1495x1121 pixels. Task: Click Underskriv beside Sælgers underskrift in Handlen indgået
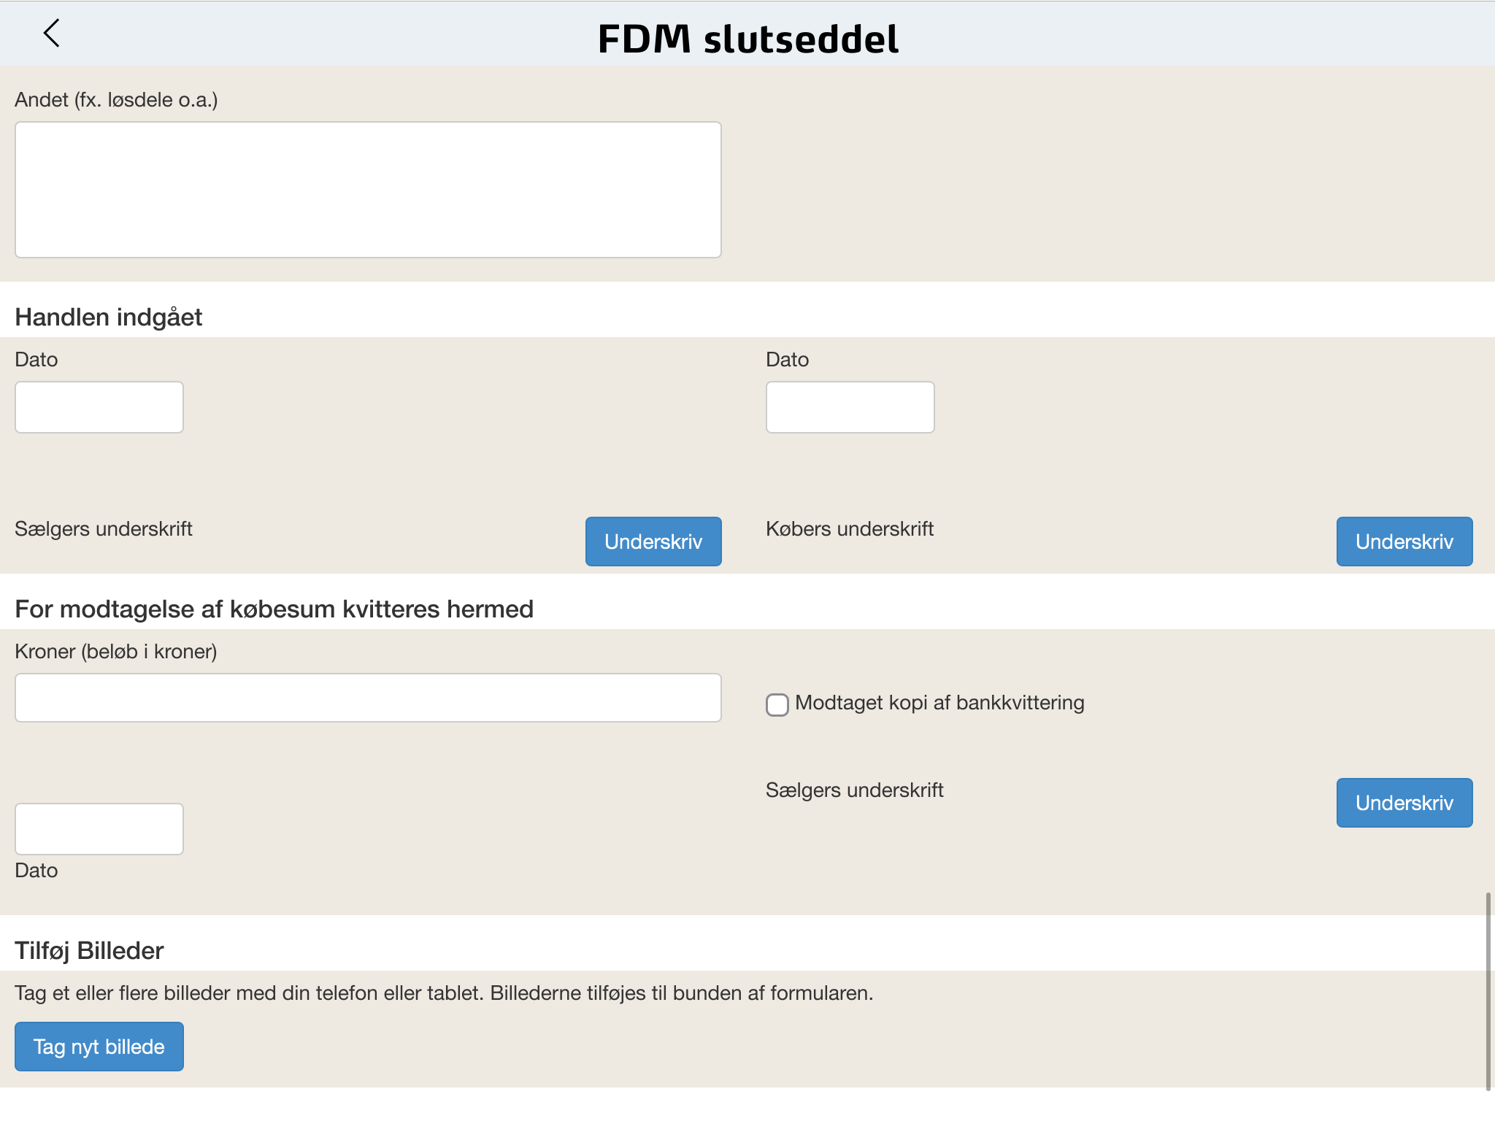point(653,542)
